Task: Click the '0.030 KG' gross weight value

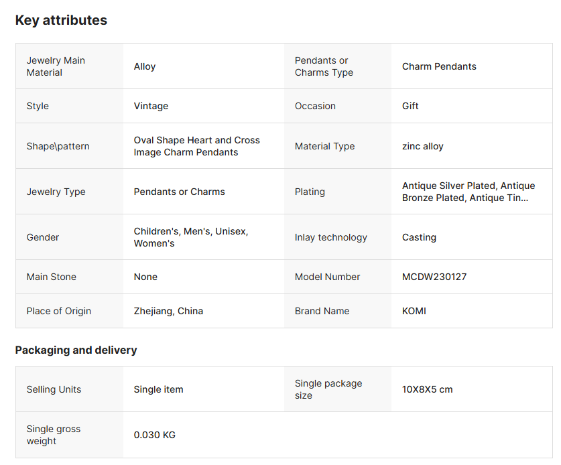Action: point(154,435)
